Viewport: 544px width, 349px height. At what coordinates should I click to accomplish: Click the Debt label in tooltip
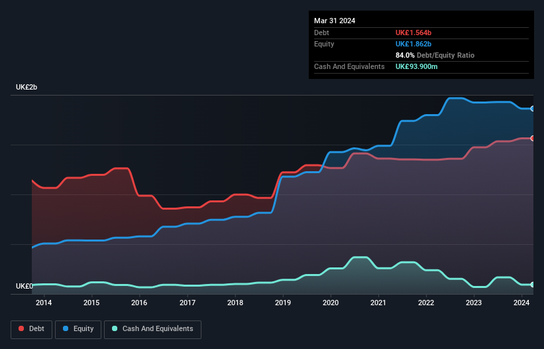click(x=321, y=33)
